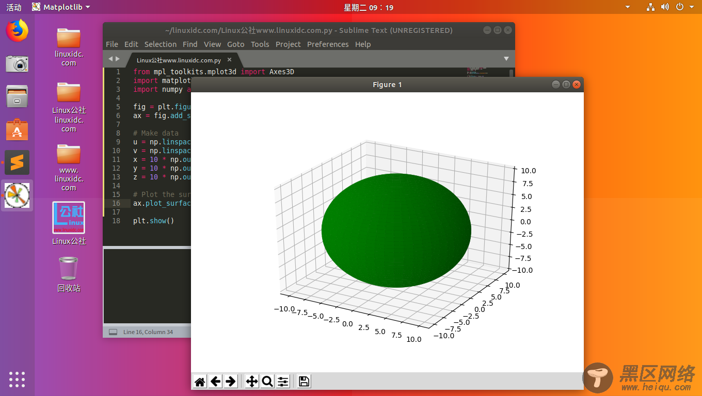
Task: Open the View menu
Action: tap(212, 44)
